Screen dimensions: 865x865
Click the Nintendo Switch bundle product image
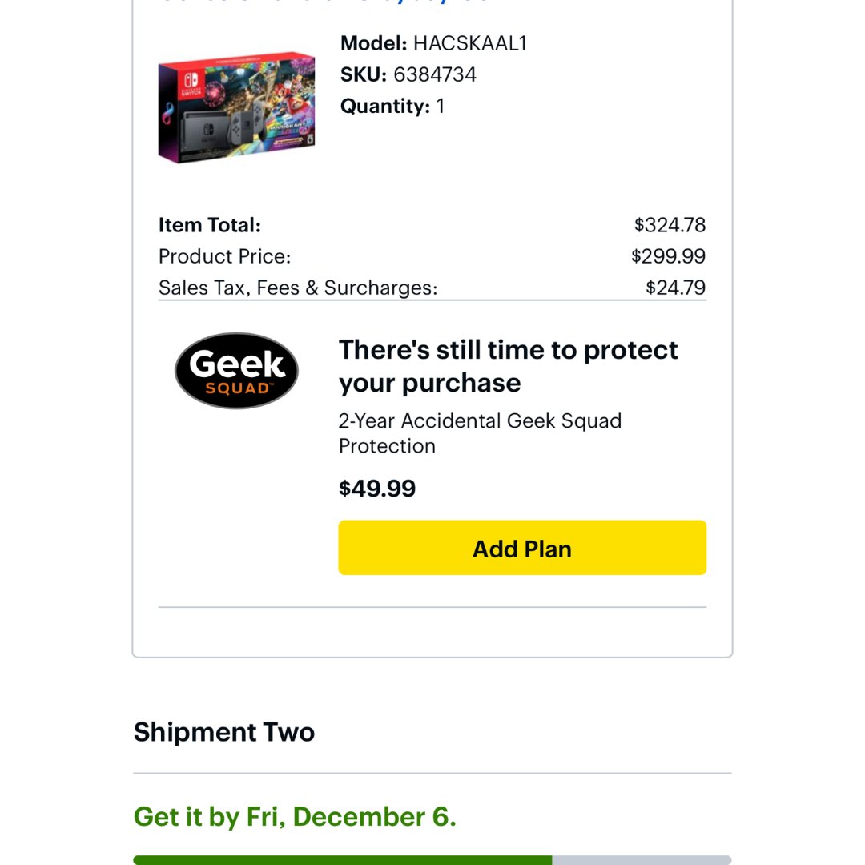236,108
